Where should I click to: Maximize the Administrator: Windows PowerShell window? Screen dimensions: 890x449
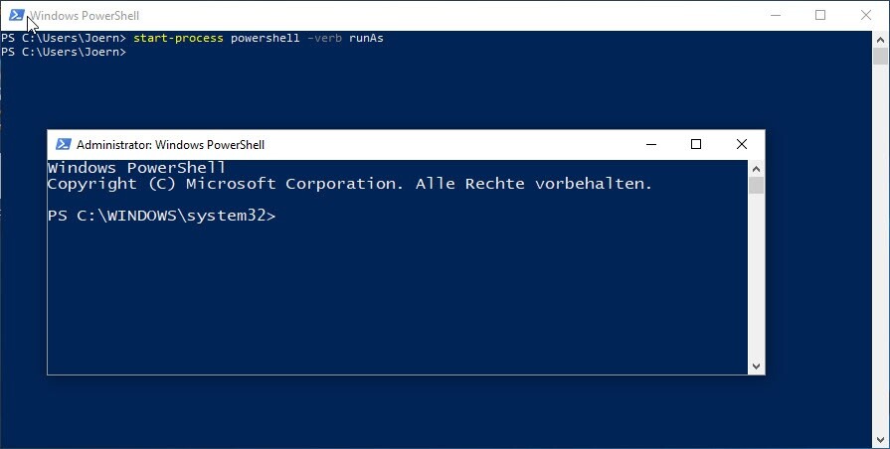point(696,144)
